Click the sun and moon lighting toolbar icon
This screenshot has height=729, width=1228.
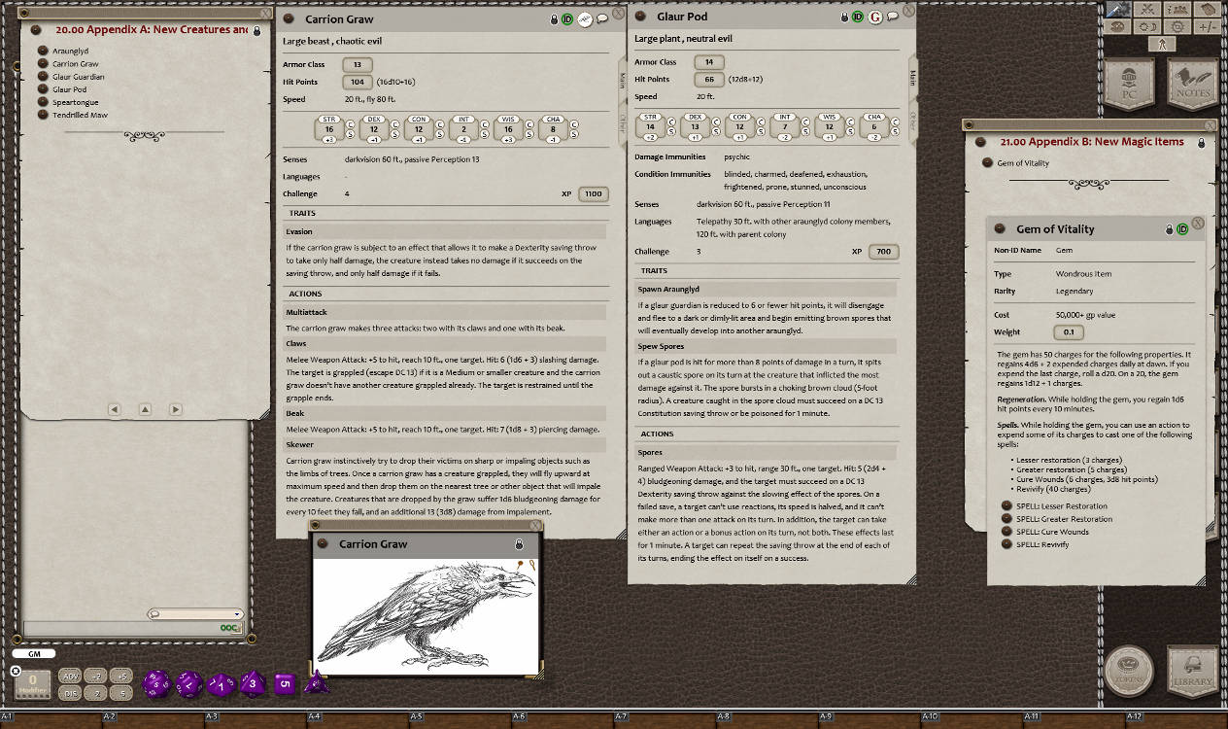tap(1146, 27)
